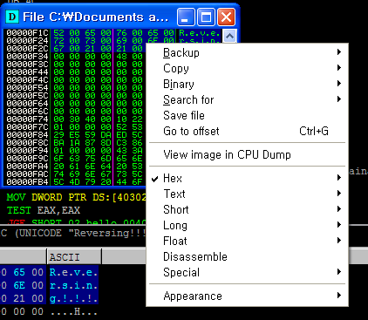The width and height of the screenshot is (368, 320).
Task: Select dump row at offset 00000F1C
Action: point(112,33)
